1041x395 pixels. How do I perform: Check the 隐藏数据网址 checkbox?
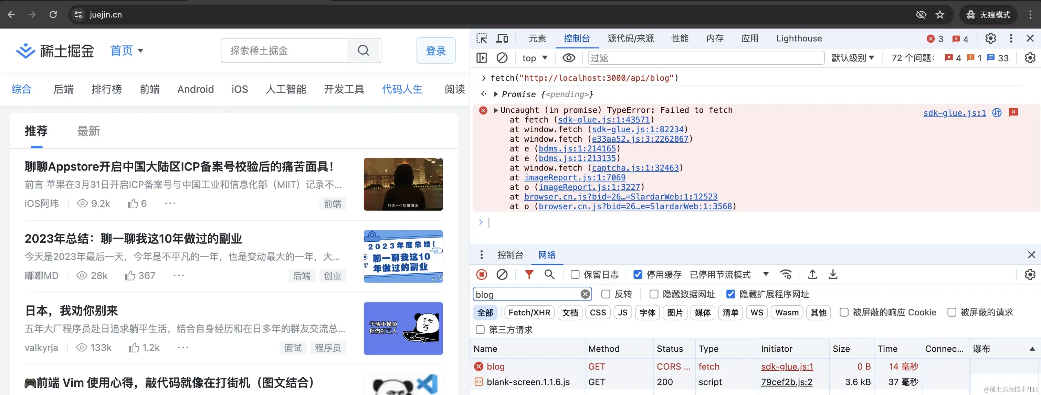(x=654, y=294)
